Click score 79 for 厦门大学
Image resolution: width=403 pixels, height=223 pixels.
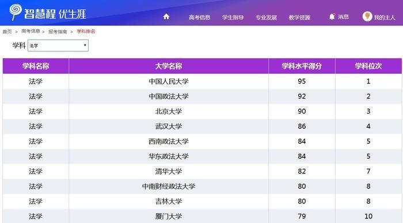(302, 216)
